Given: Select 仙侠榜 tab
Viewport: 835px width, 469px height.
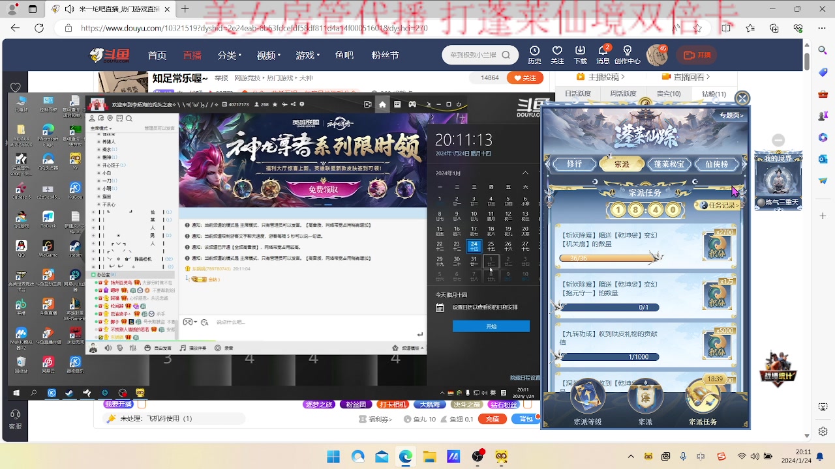Looking at the screenshot, I should coord(716,164).
